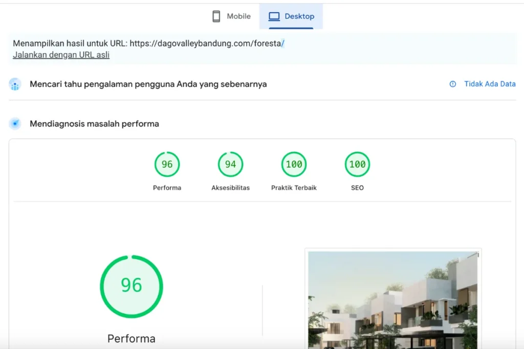Click 'Mendiagnosis masalah performa' heading
524x349 pixels.
[x=94, y=124]
